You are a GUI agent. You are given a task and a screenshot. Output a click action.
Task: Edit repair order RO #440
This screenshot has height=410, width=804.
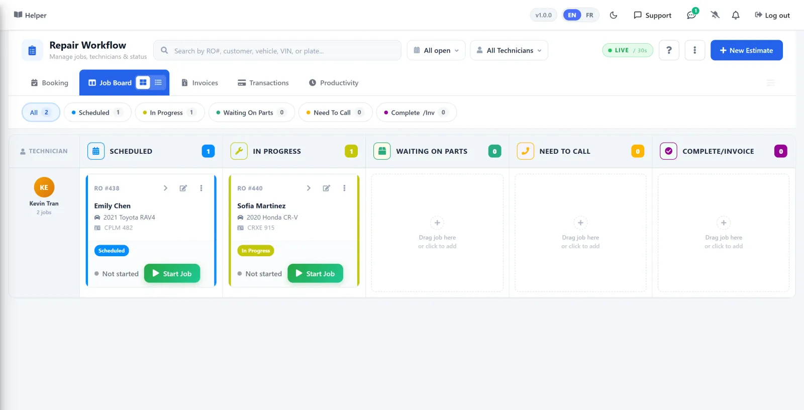[327, 188]
